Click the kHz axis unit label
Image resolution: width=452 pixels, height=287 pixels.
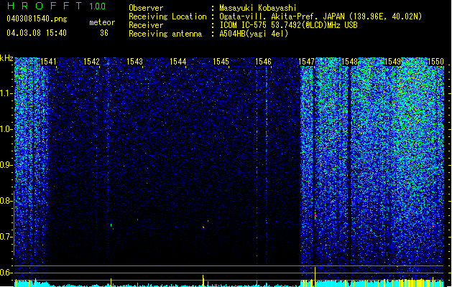[6, 58]
